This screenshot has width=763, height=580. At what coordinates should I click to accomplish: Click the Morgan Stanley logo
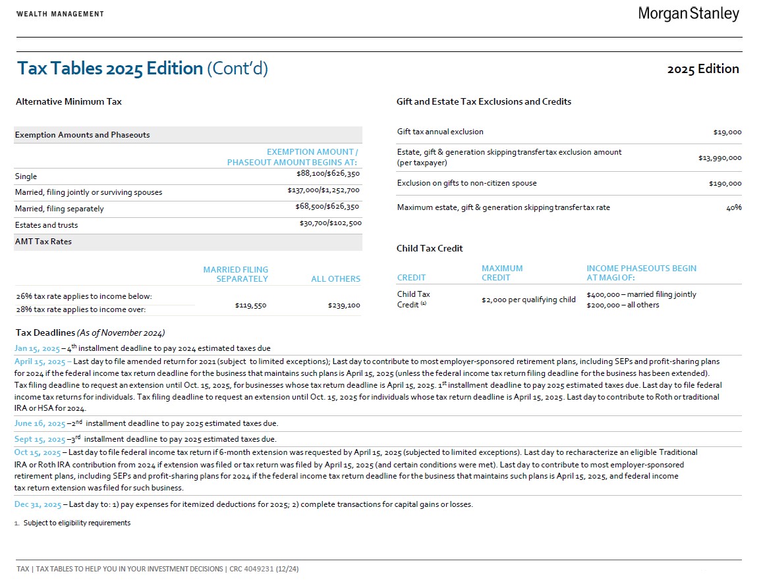(x=689, y=14)
